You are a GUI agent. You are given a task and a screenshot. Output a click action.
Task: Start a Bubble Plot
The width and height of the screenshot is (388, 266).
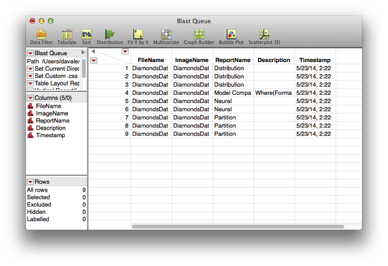coord(231,36)
